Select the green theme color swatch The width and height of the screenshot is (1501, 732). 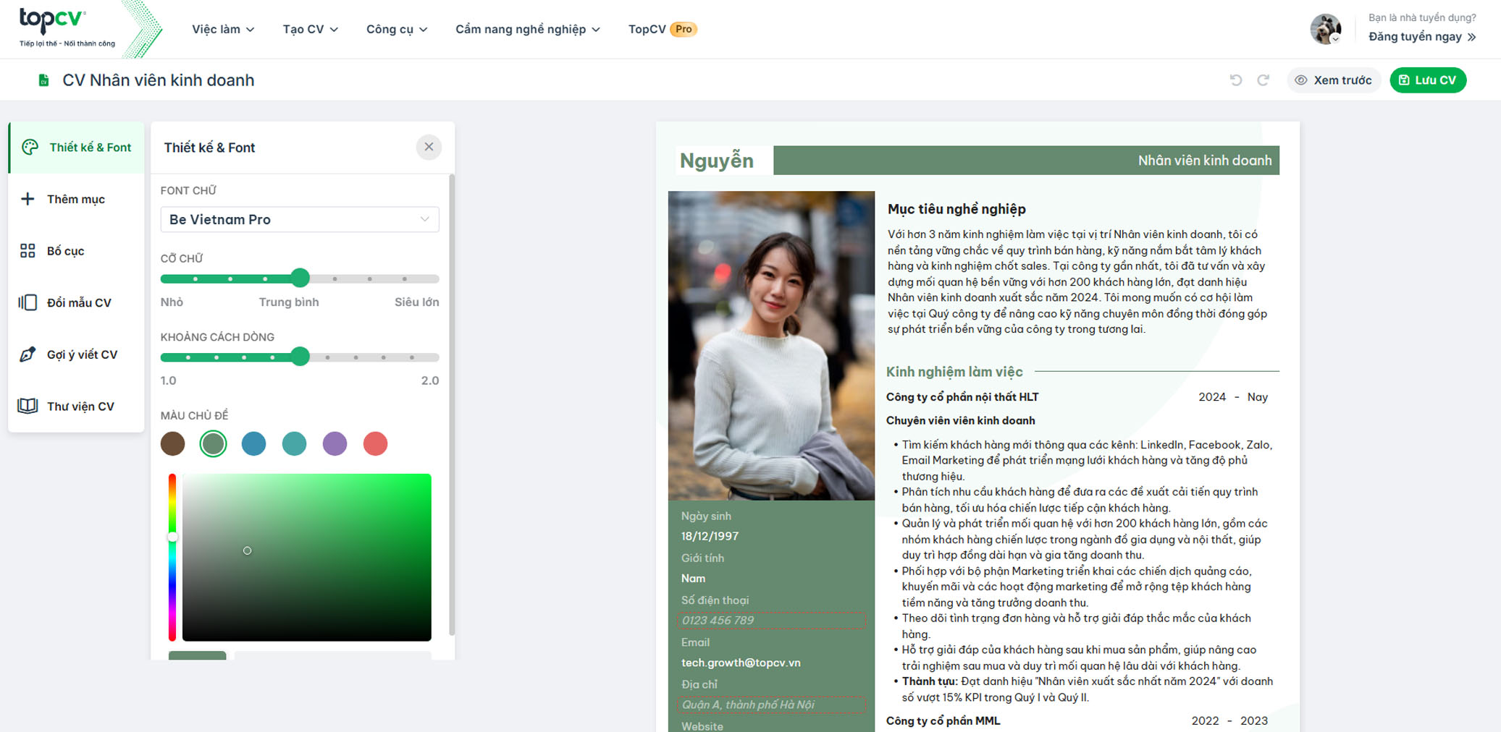pyautogui.click(x=213, y=443)
